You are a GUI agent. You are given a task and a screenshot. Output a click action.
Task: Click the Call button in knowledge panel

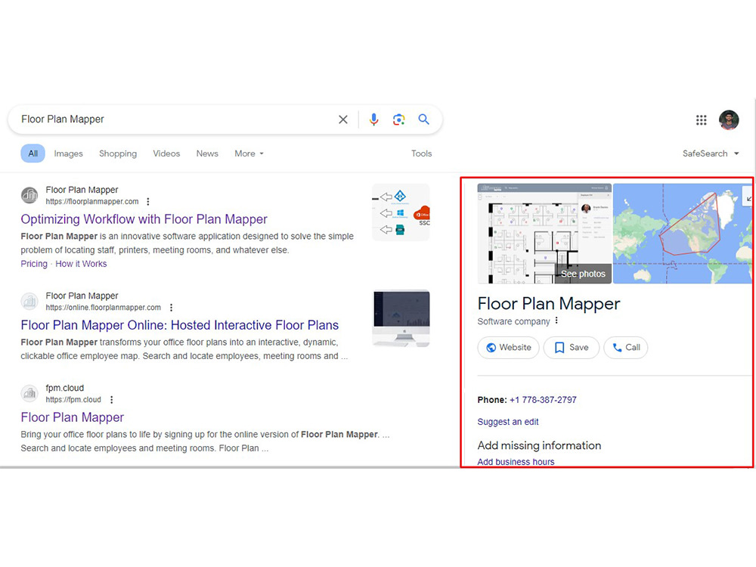pos(626,348)
